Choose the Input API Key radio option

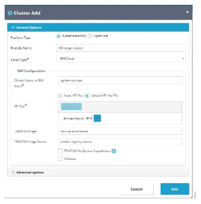[60, 96]
